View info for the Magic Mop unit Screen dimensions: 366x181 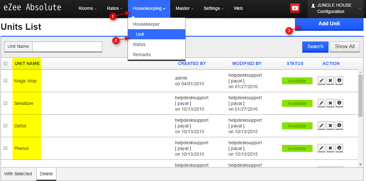(x=339, y=81)
